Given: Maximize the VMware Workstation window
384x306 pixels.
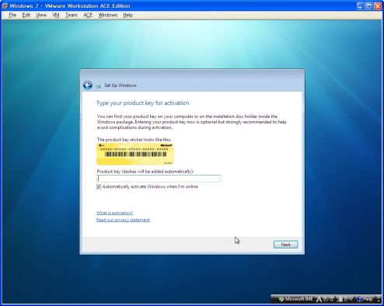Looking at the screenshot, I should click(x=369, y=6).
